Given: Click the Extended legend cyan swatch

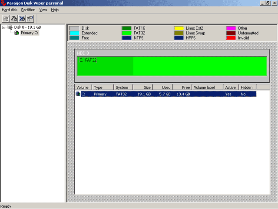Looking at the screenshot, I should tap(74, 33).
